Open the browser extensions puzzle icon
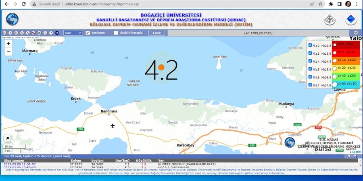Image resolution: width=363 pixels, height=181 pixels. [x=331, y=4]
